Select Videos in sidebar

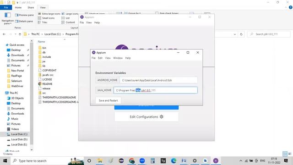tap(13, 129)
